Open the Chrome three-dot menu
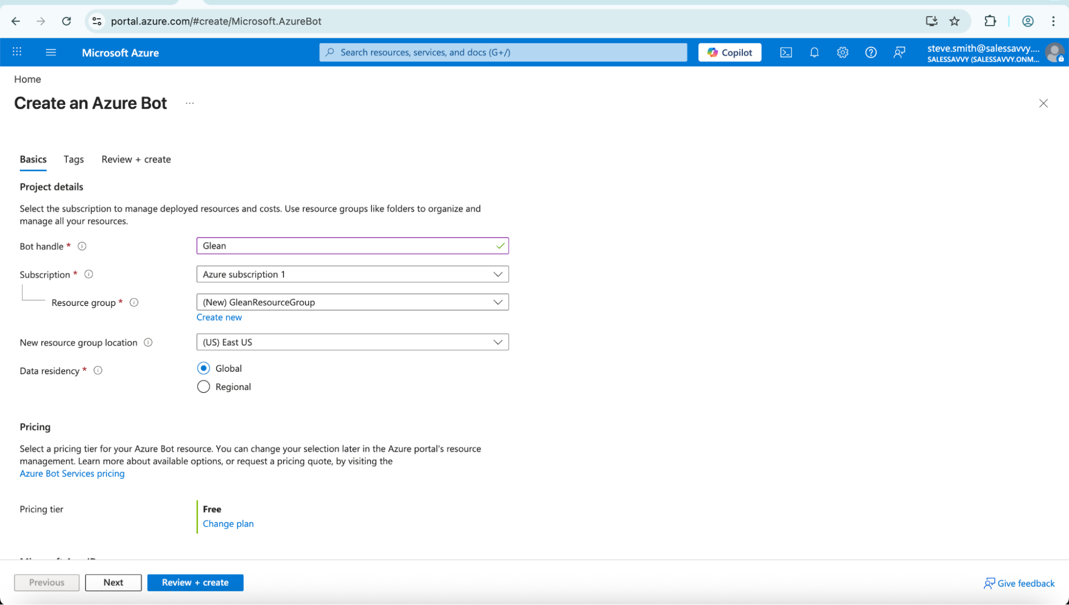The image size is (1069, 605). pyautogui.click(x=1053, y=21)
